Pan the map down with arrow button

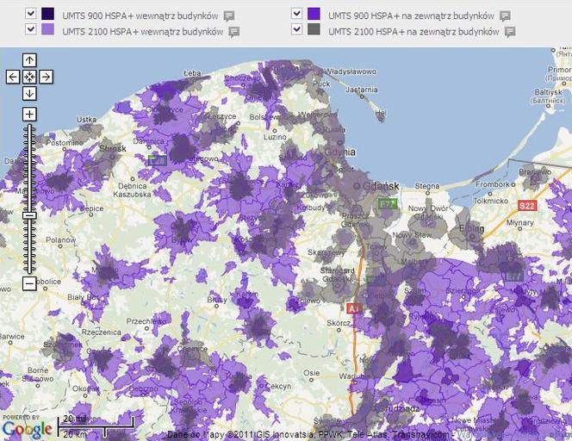(29, 93)
